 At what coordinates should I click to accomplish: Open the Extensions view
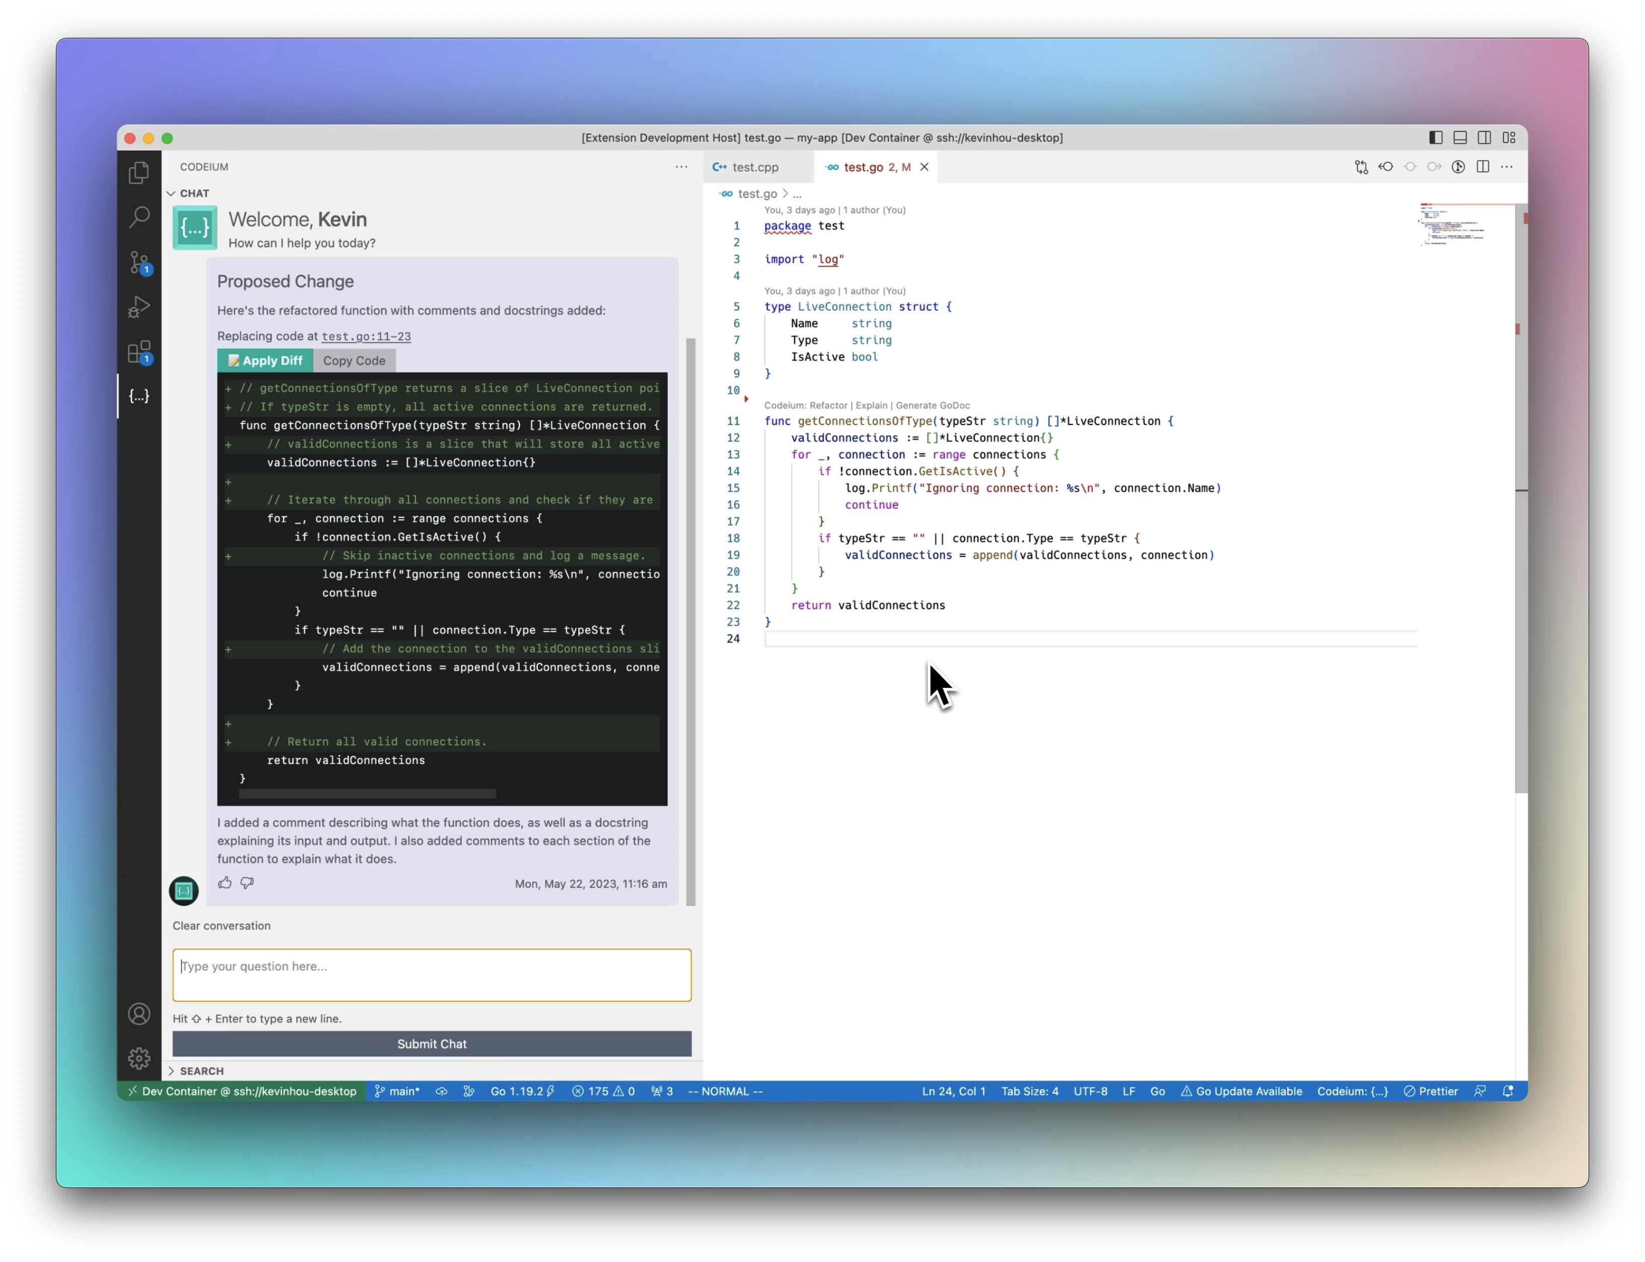[x=139, y=352]
